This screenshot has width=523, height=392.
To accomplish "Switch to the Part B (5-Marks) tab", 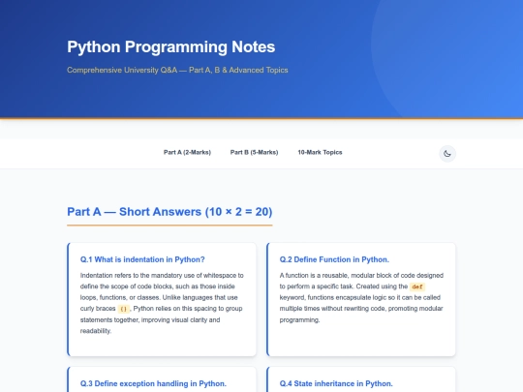I will click(x=254, y=152).
